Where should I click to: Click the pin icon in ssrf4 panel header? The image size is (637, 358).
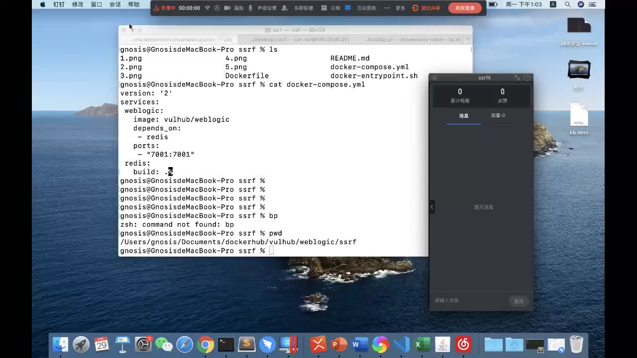(x=518, y=78)
